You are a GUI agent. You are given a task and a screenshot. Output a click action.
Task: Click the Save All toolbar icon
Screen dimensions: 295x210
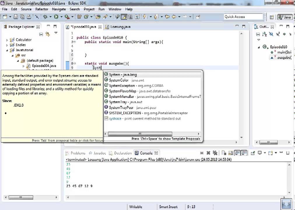(22, 17)
